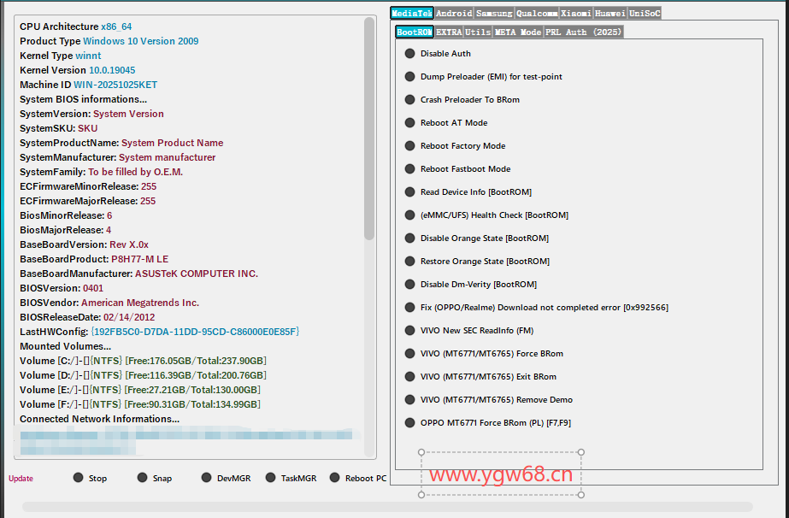Open DevMGR device manager
The height and width of the screenshot is (518, 789).
(226, 478)
